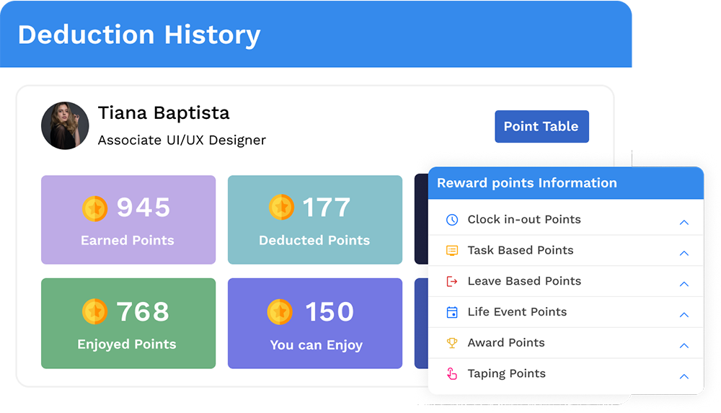Click Tiana Baptista's profile photo
This screenshot has height=413, width=721.
click(65, 125)
